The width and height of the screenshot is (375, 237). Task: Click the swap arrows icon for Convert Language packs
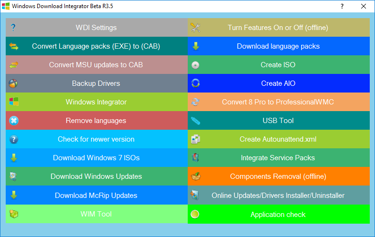click(x=14, y=46)
